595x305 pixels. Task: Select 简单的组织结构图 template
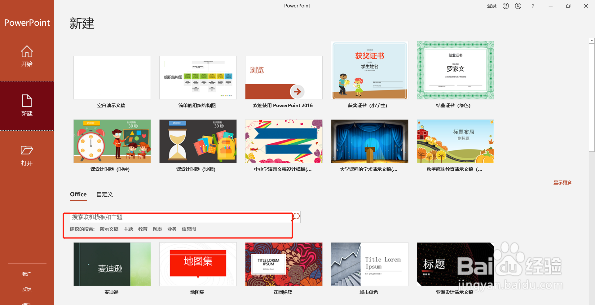198,77
